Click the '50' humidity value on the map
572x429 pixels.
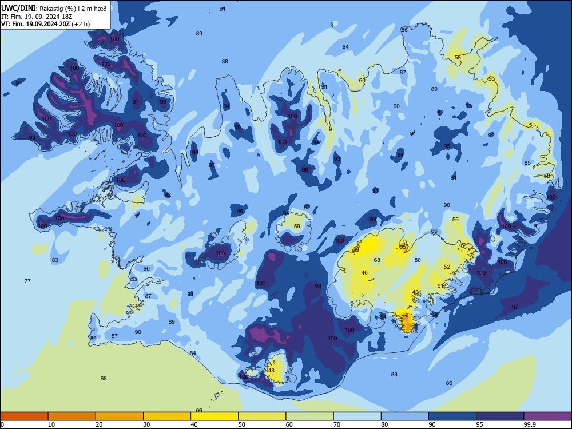pyautogui.click(x=491, y=79)
